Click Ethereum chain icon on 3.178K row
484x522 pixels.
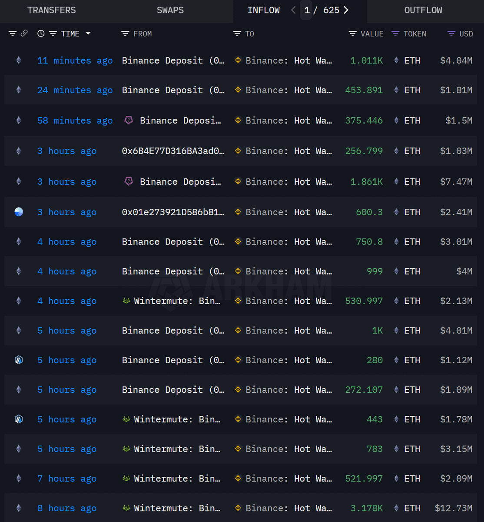(19, 508)
